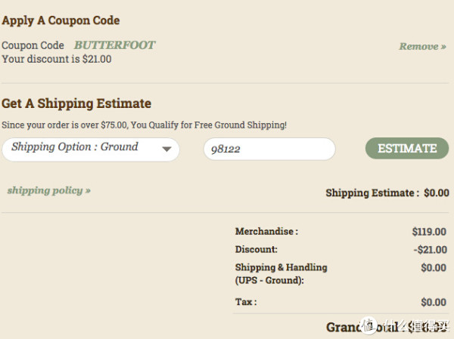This screenshot has height=339, width=454.
Task: Click the Free Ground Shipping notice
Action: click(145, 125)
